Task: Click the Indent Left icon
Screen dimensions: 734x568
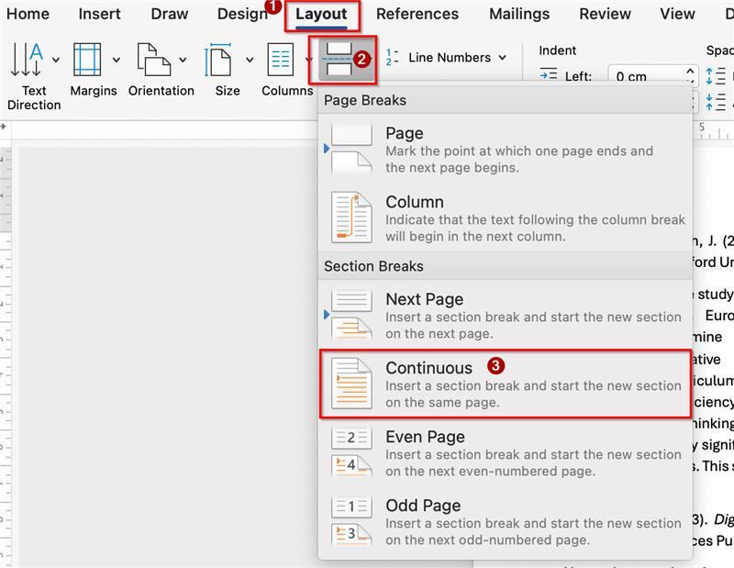Action: click(548, 75)
